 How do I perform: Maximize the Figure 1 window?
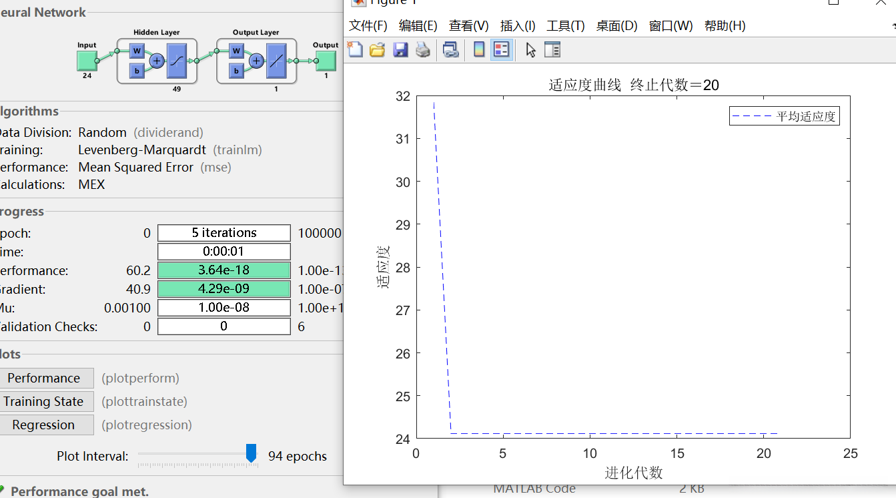(x=833, y=2)
